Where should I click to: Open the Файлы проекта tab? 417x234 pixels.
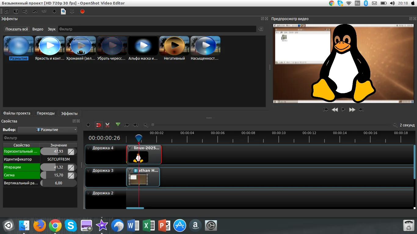click(x=17, y=113)
